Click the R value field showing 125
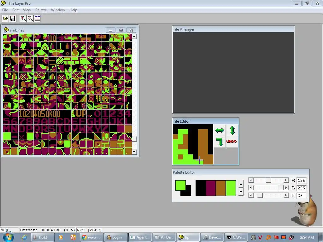Screen dimensions: 323x242 click(302, 181)
